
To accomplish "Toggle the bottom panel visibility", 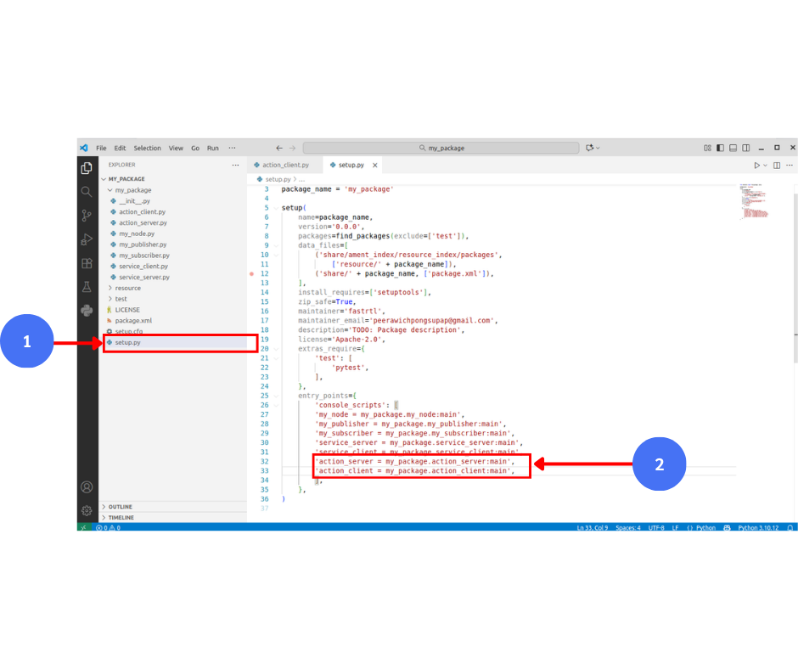I will tap(733, 148).
